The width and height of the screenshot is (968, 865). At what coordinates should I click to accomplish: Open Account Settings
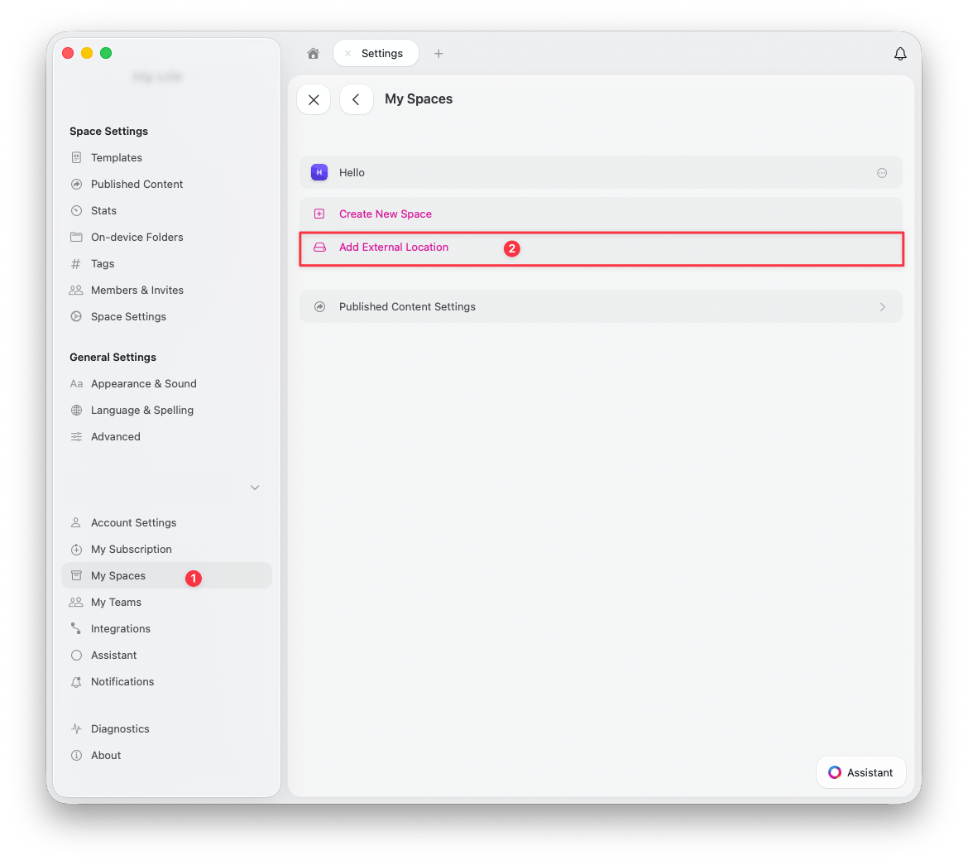[x=133, y=522]
